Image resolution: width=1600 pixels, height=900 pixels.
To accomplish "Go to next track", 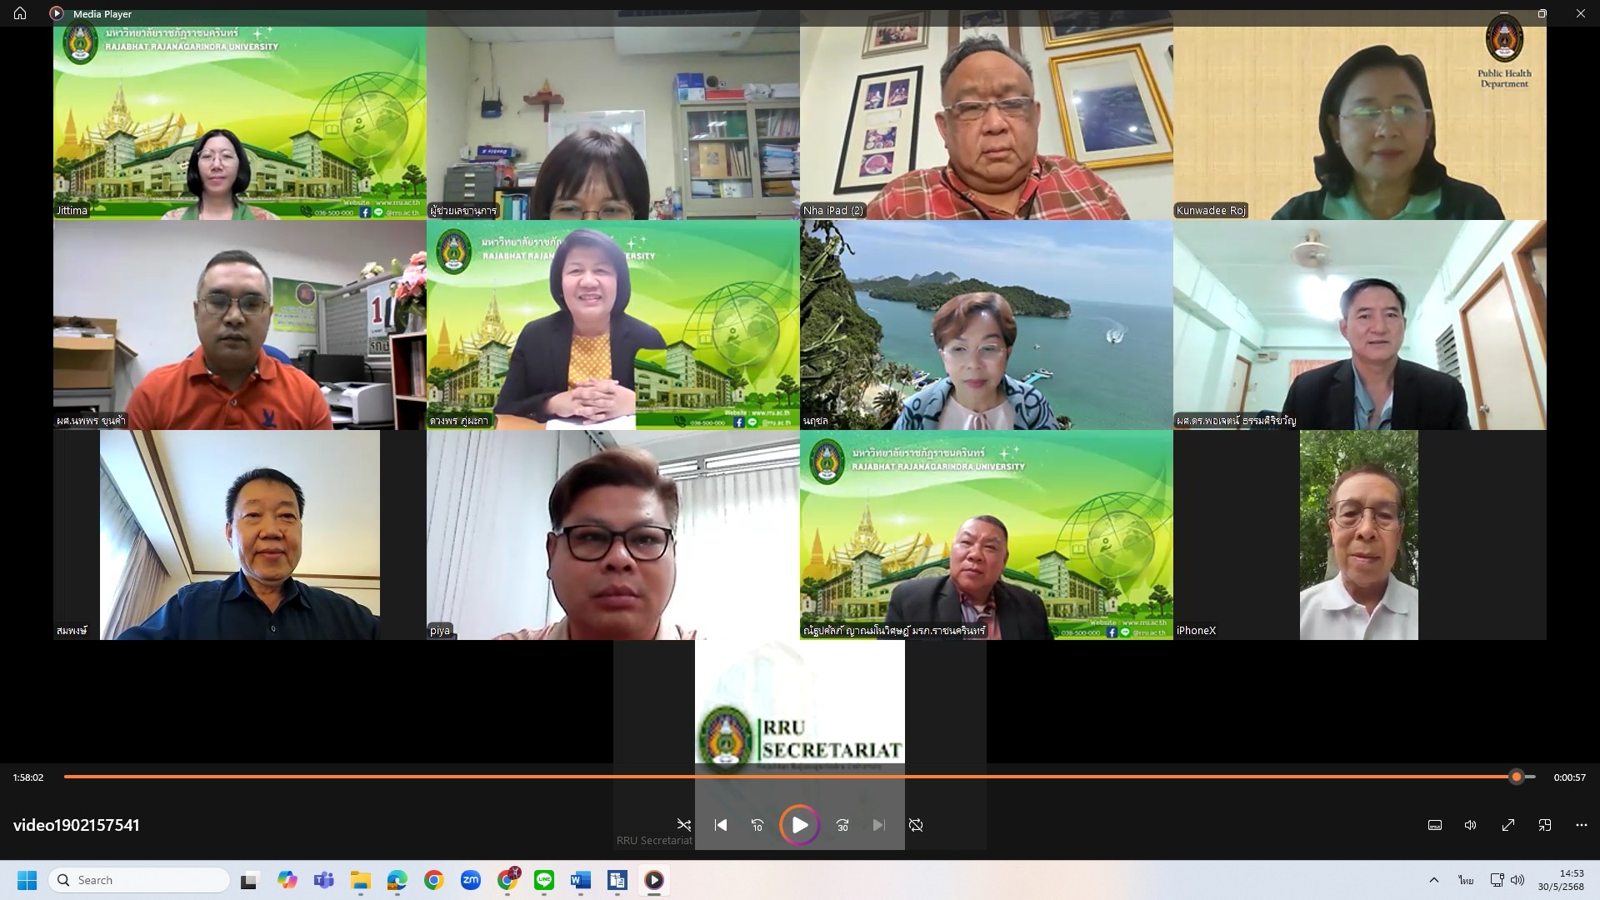I will 879,825.
